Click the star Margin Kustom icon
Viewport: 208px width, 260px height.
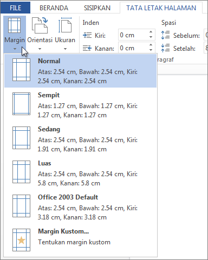point(21,240)
